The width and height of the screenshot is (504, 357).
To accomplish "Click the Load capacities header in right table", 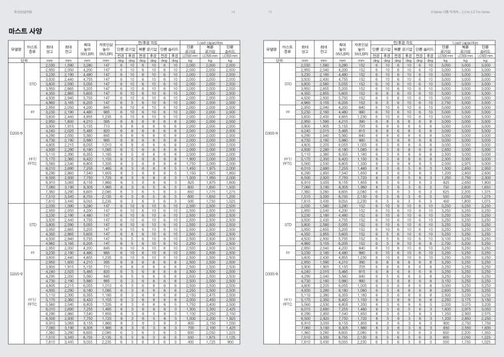I will point(466,42).
